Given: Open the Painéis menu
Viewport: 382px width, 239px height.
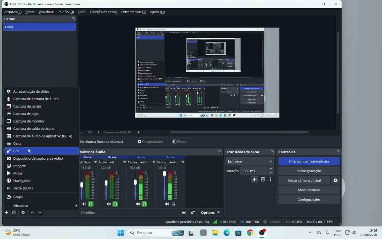Looking at the screenshot, I should (x=66, y=12).
